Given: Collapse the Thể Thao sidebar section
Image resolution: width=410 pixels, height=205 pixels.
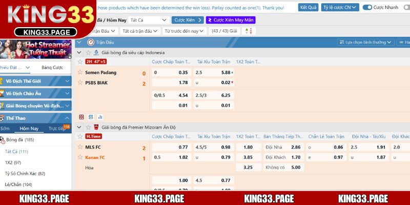Looking at the screenshot, I should pyautogui.click(x=35, y=118).
